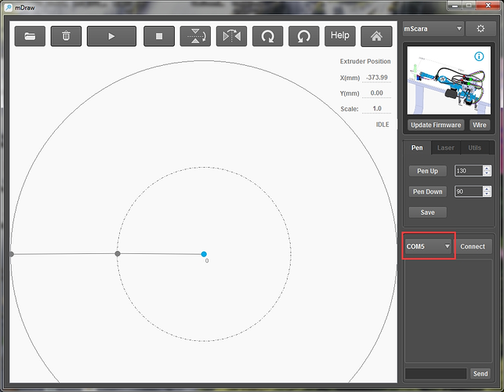This screenshot has height=392, width=504.
Task: Flip the drawing vertically
Action: click(195, 36)
